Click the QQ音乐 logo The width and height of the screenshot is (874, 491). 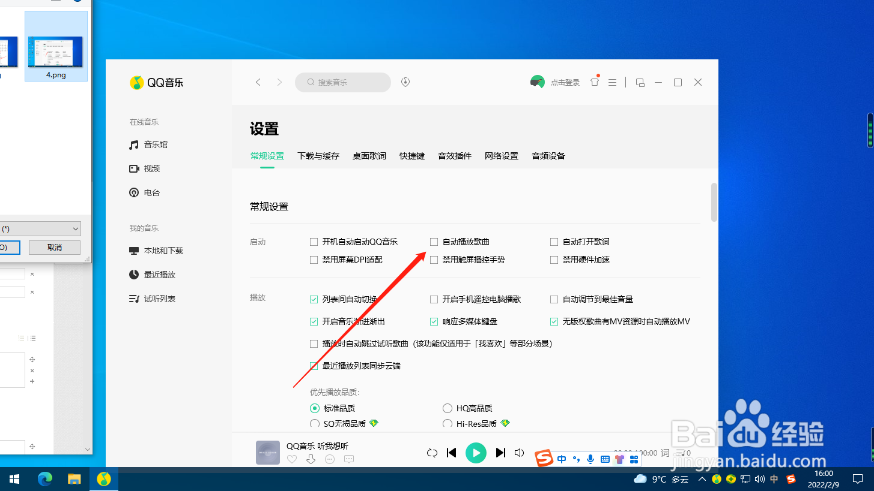point(157,83)
